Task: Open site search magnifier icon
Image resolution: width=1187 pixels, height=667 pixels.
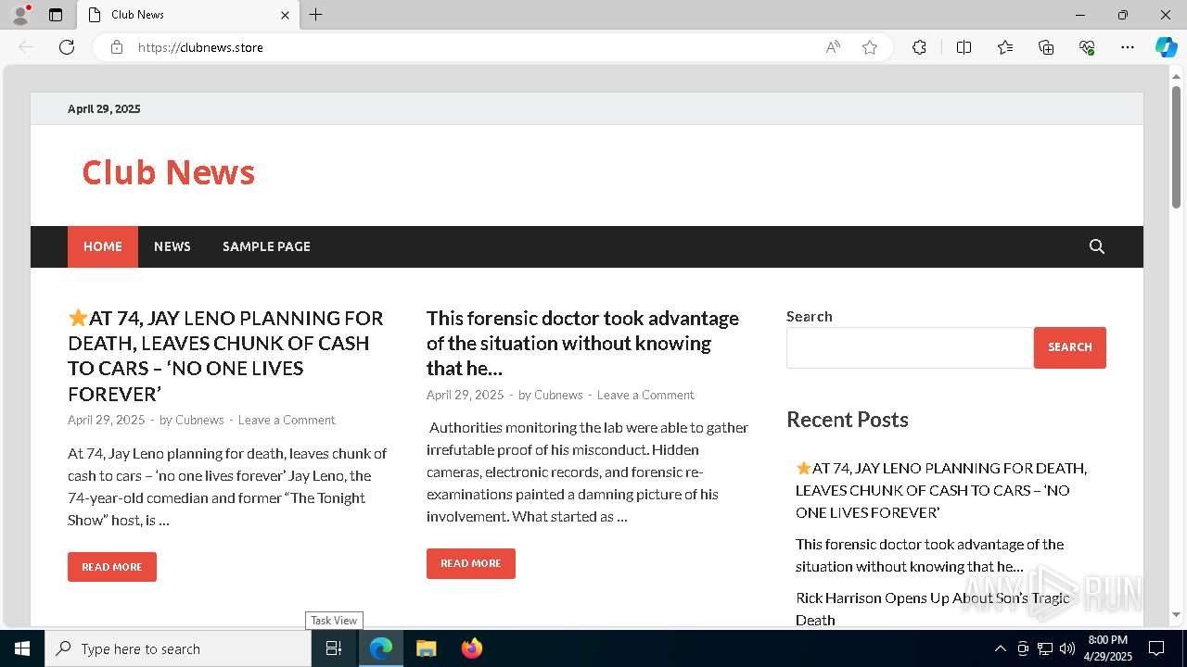Action: point(1097,246)
